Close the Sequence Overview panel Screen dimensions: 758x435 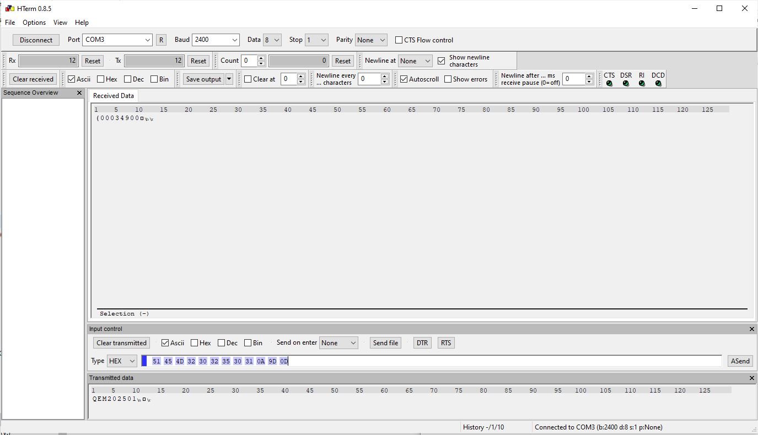[79, 93]
